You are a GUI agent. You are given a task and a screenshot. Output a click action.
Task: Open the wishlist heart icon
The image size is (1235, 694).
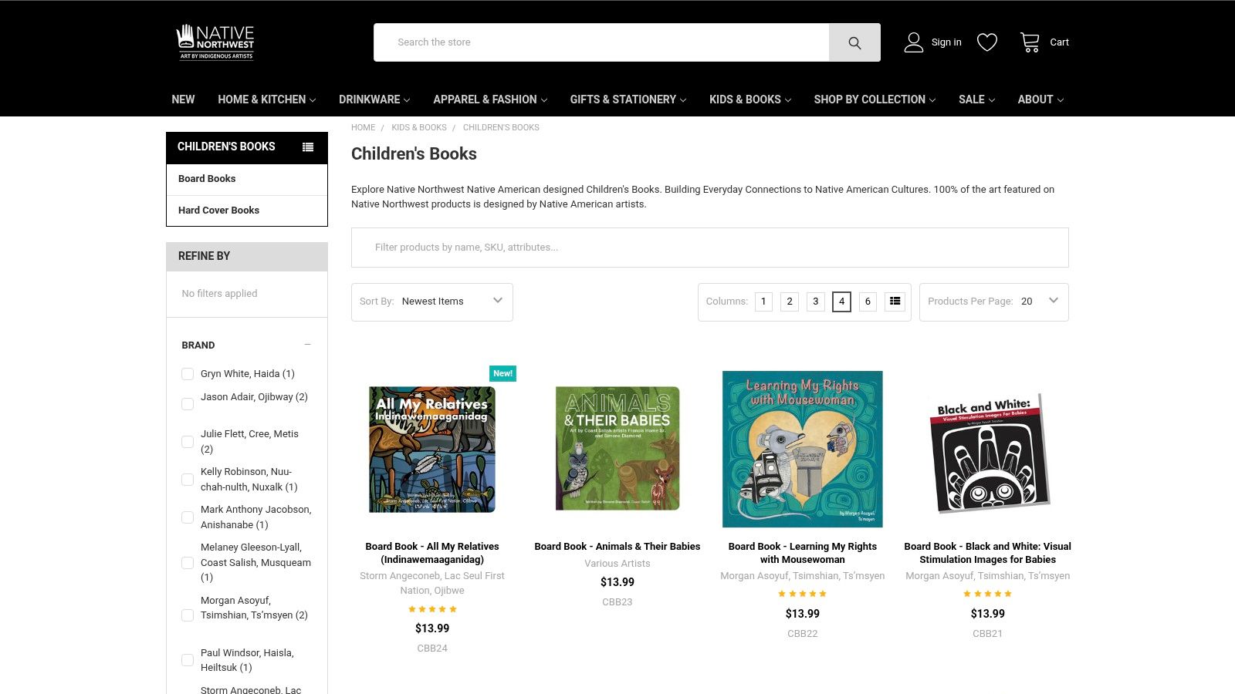click(x=987, y=42)
